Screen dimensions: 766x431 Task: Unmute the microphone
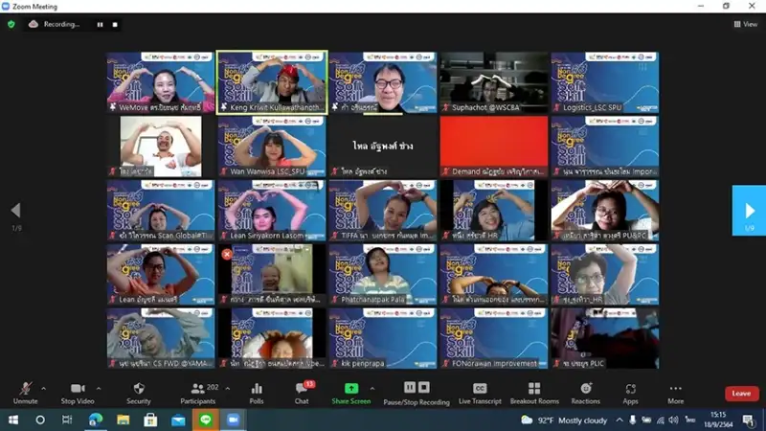[25, 393]
